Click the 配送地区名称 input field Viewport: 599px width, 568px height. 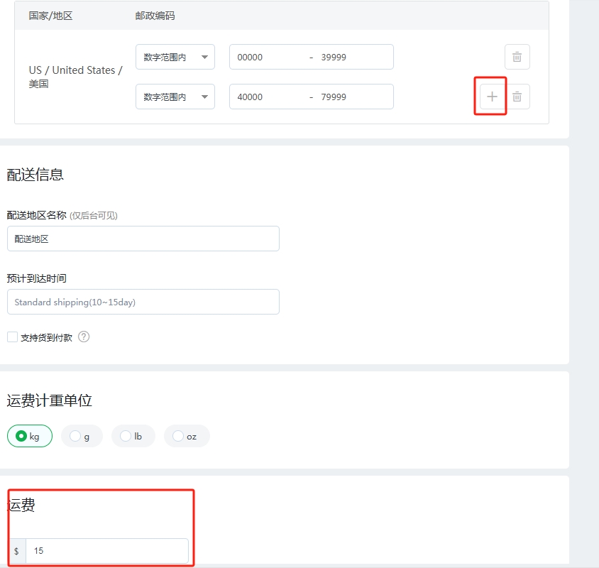click(143, 239)
